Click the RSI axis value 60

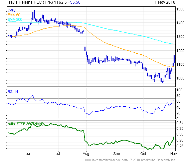(178, 101)
